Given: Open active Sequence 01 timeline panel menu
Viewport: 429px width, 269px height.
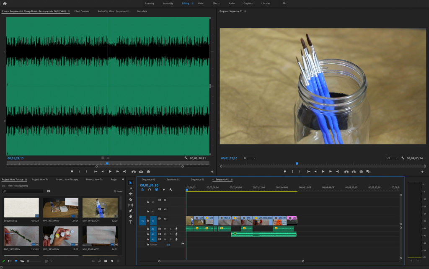Looking at the screenshot, I should tap(232, 179).
